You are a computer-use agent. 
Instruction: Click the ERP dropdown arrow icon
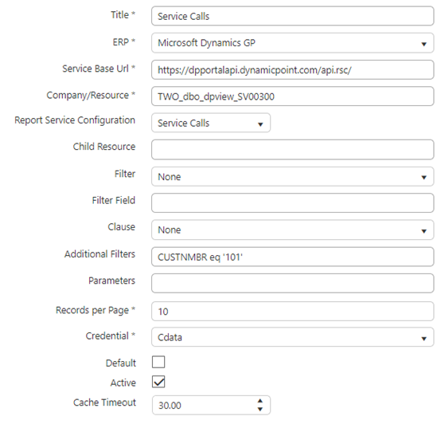click(x=423, y=44)
